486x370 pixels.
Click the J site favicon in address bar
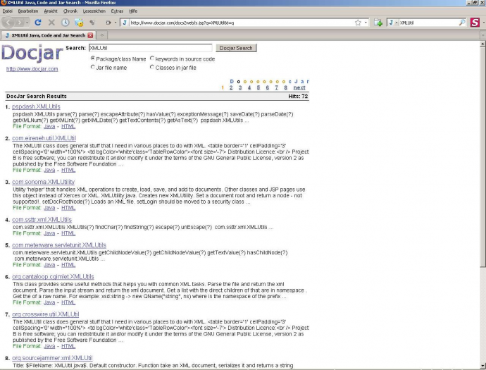[125, 23]
